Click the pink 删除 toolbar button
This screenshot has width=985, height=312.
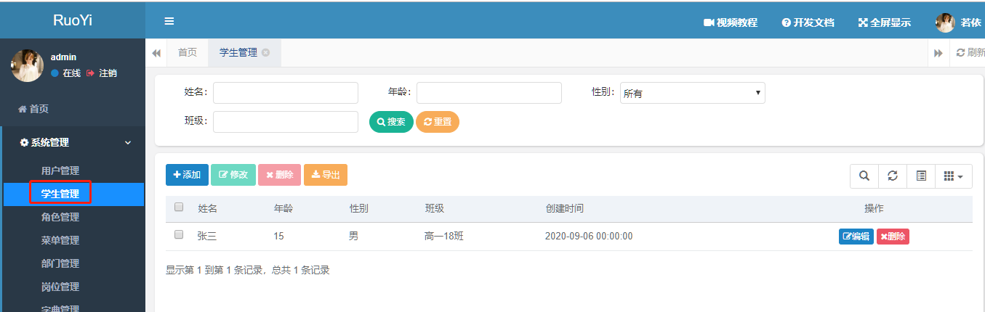(279, 175)
